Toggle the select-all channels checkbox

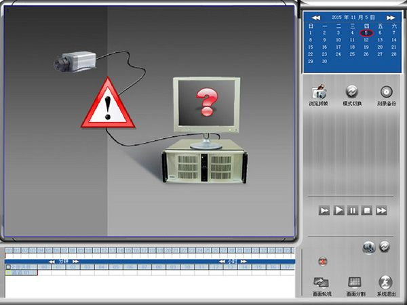pyautogui.click(x=8, y=268)
